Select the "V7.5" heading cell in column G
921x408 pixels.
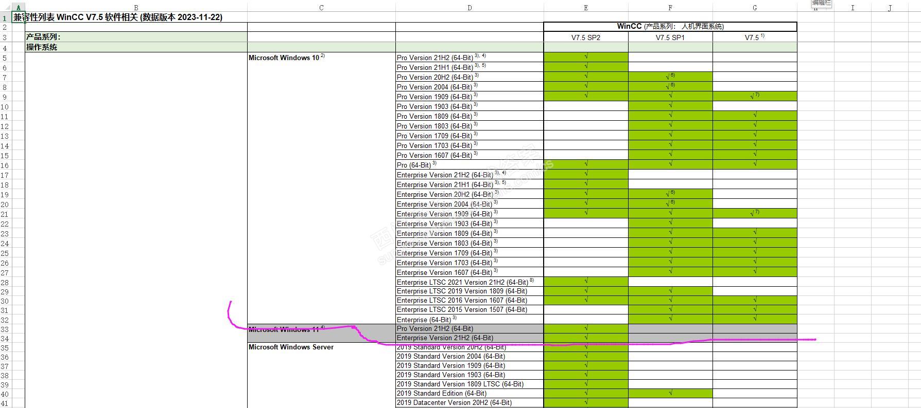pos(755,37)
